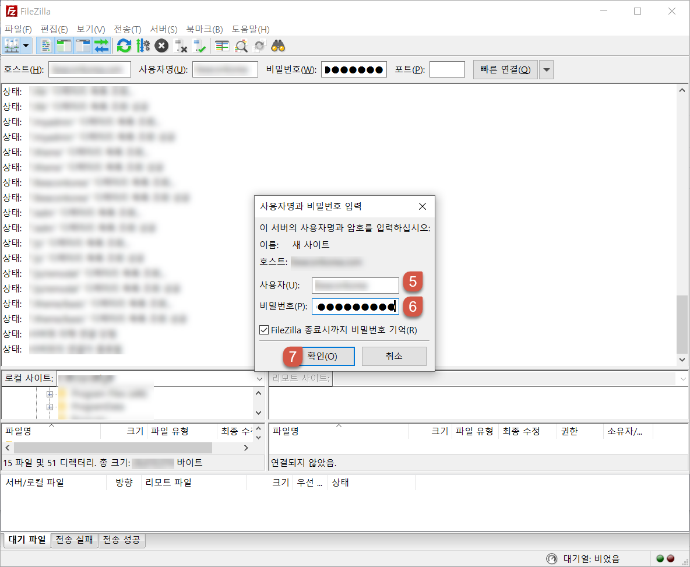The width and height of the screenshot is (690, 567).
Task: Toggle the message log display
Action: pyautogui.click(x=45, y=45)
